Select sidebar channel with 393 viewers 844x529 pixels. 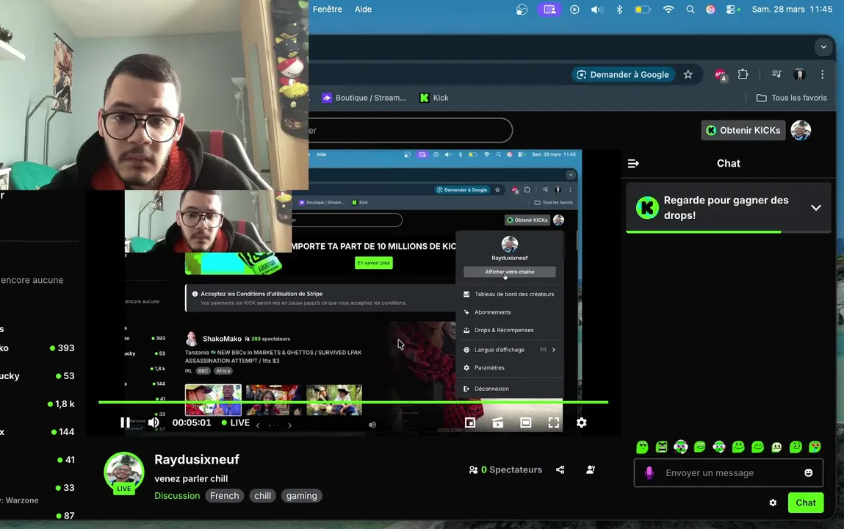coord(37,348)
